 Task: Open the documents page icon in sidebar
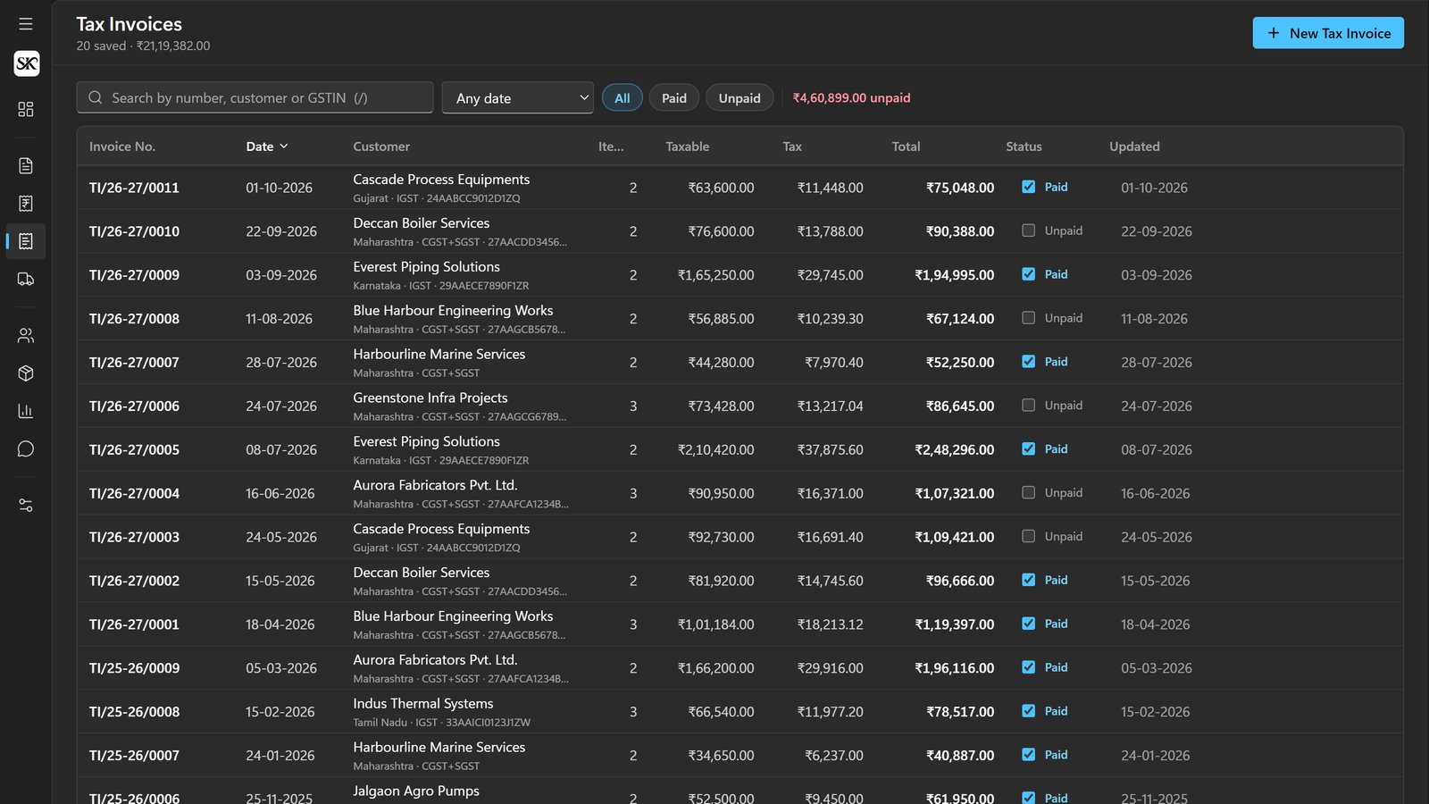(26, 166)
